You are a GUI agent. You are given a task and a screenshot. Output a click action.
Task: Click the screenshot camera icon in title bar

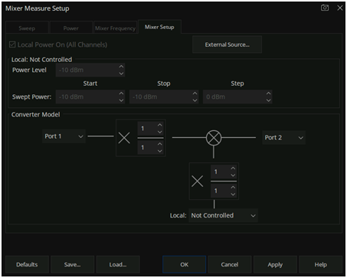[325, 8]
